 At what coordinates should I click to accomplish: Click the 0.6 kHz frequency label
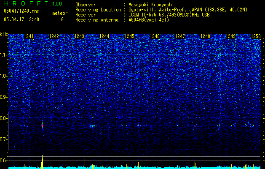tap(4, 161)
